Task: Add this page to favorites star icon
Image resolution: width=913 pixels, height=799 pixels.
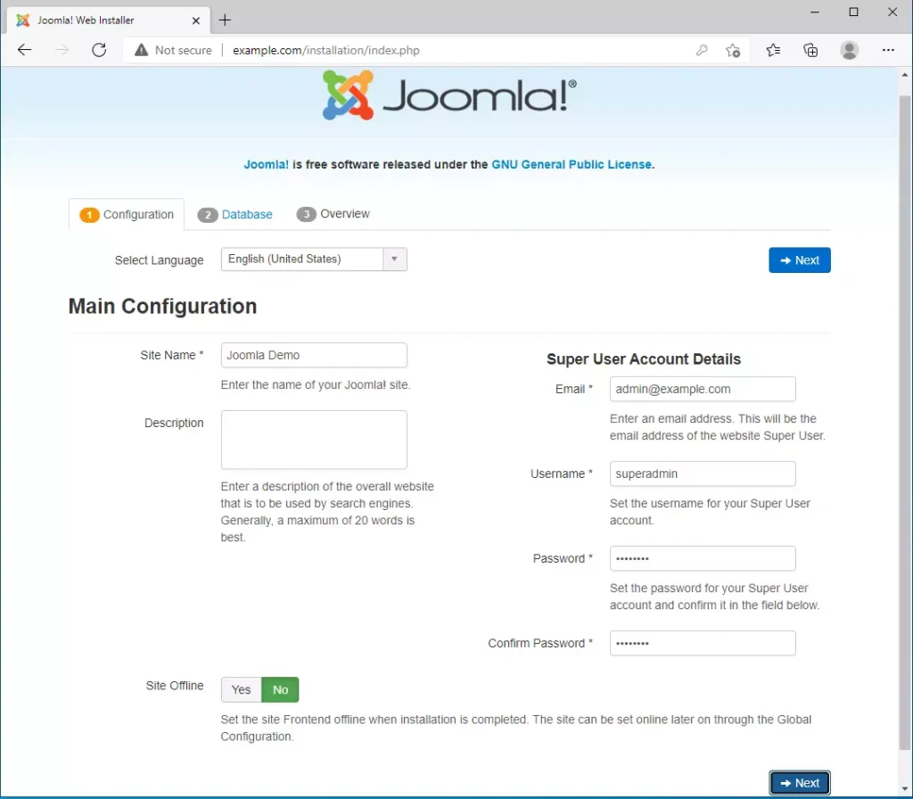Action: tap(733, 50)
